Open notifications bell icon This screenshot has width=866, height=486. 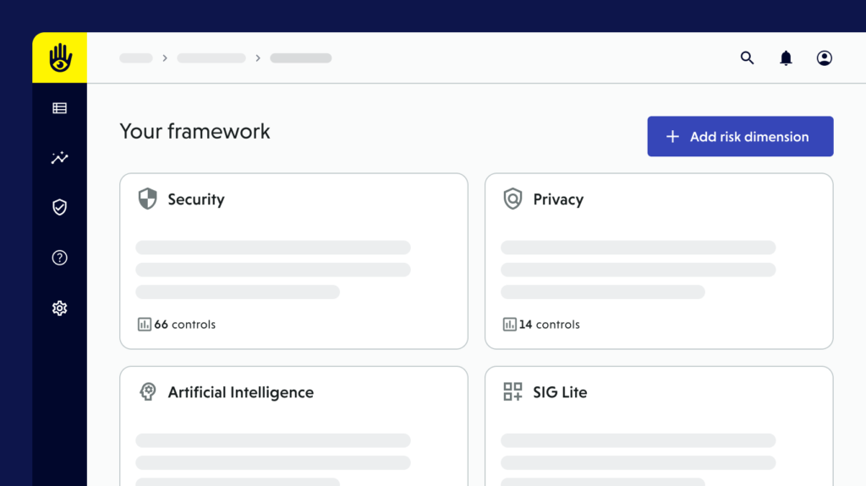point(786,58)
